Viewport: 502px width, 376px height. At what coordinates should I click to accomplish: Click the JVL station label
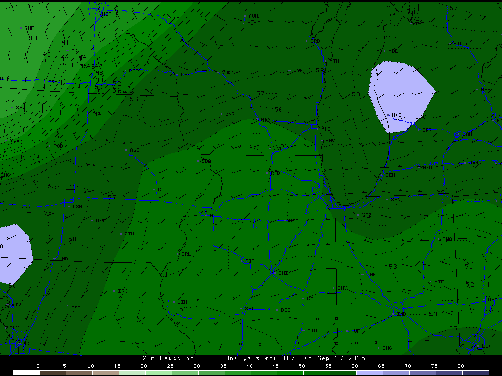(x=278, y=149)
